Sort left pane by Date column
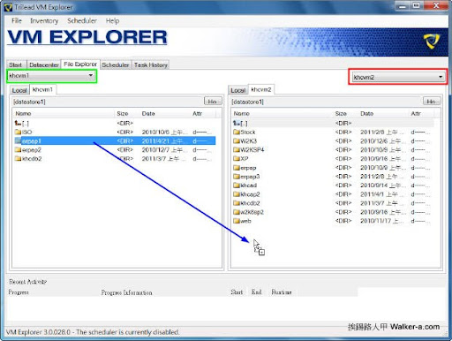The image size is (452, 341). (x=165, y=113)
